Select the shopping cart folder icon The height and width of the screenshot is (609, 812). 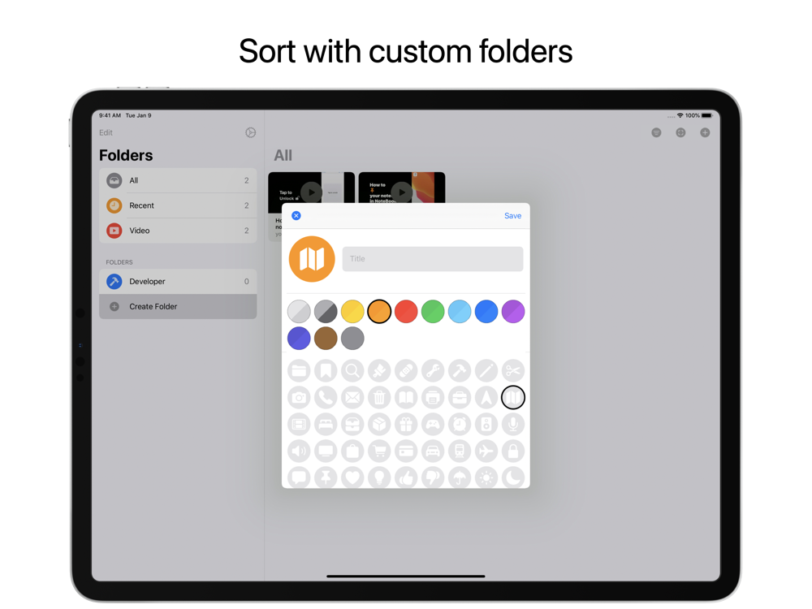[379, 451]
